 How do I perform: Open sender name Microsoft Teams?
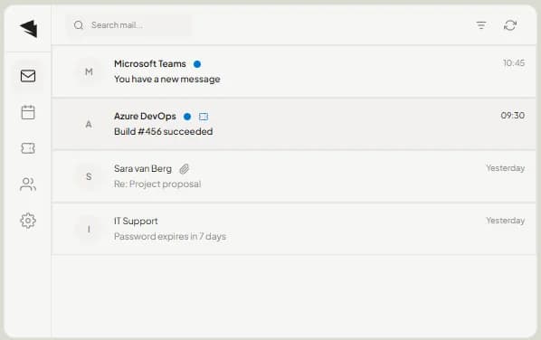click(x=150, y=64)
